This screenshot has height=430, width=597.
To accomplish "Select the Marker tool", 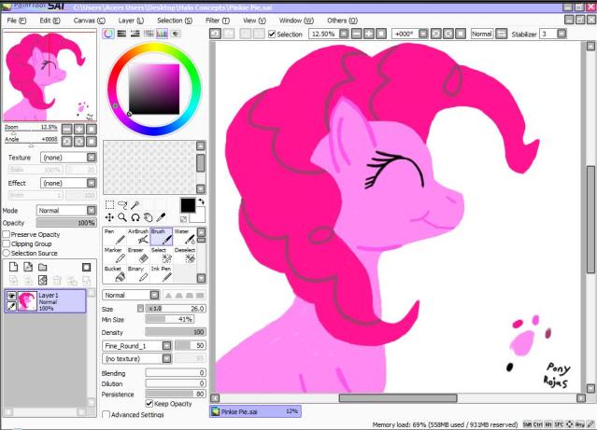I will pyautogui.click(x=114, y=256).
